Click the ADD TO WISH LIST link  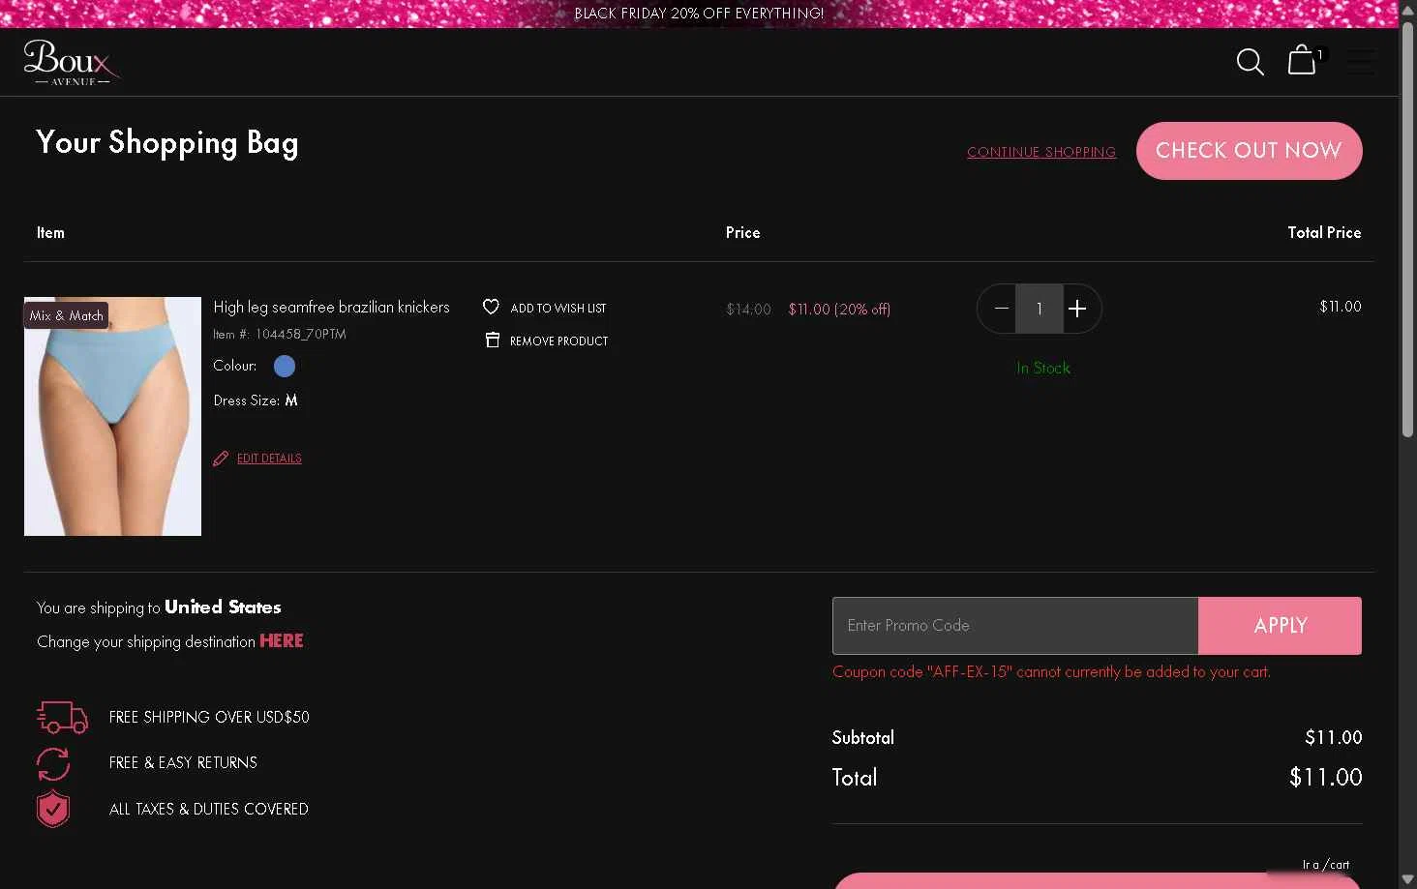click(x=558, y=308)
